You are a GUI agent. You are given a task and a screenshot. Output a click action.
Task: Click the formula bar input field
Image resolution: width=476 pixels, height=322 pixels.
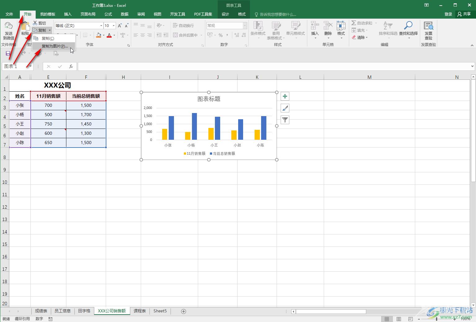(274, 66)
